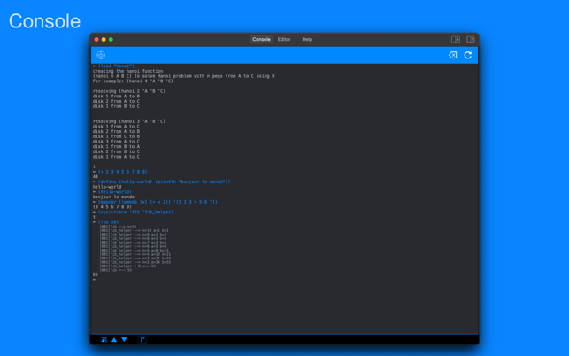Switch to the Editor tab
The height and width of the screenshot is (356, 569).
click(x=284, y=39)
